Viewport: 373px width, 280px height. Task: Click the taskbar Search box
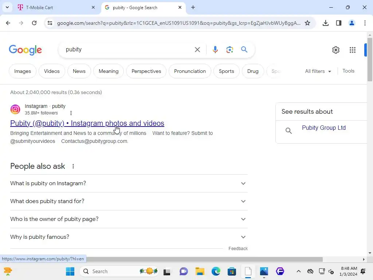[119, 271]
